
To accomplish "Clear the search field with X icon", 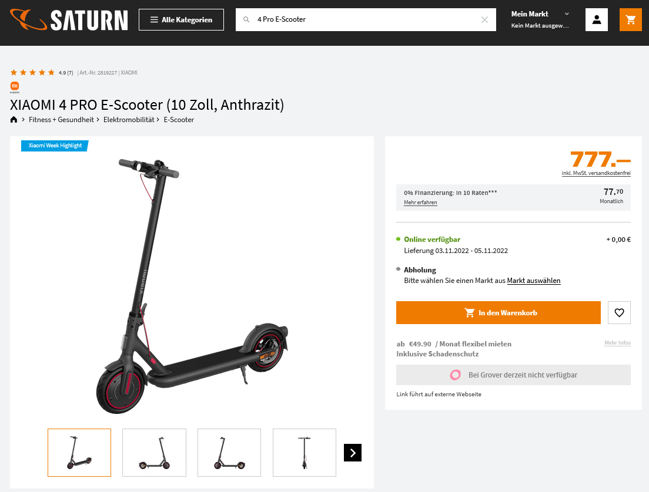I will click(x=484, y=19).
